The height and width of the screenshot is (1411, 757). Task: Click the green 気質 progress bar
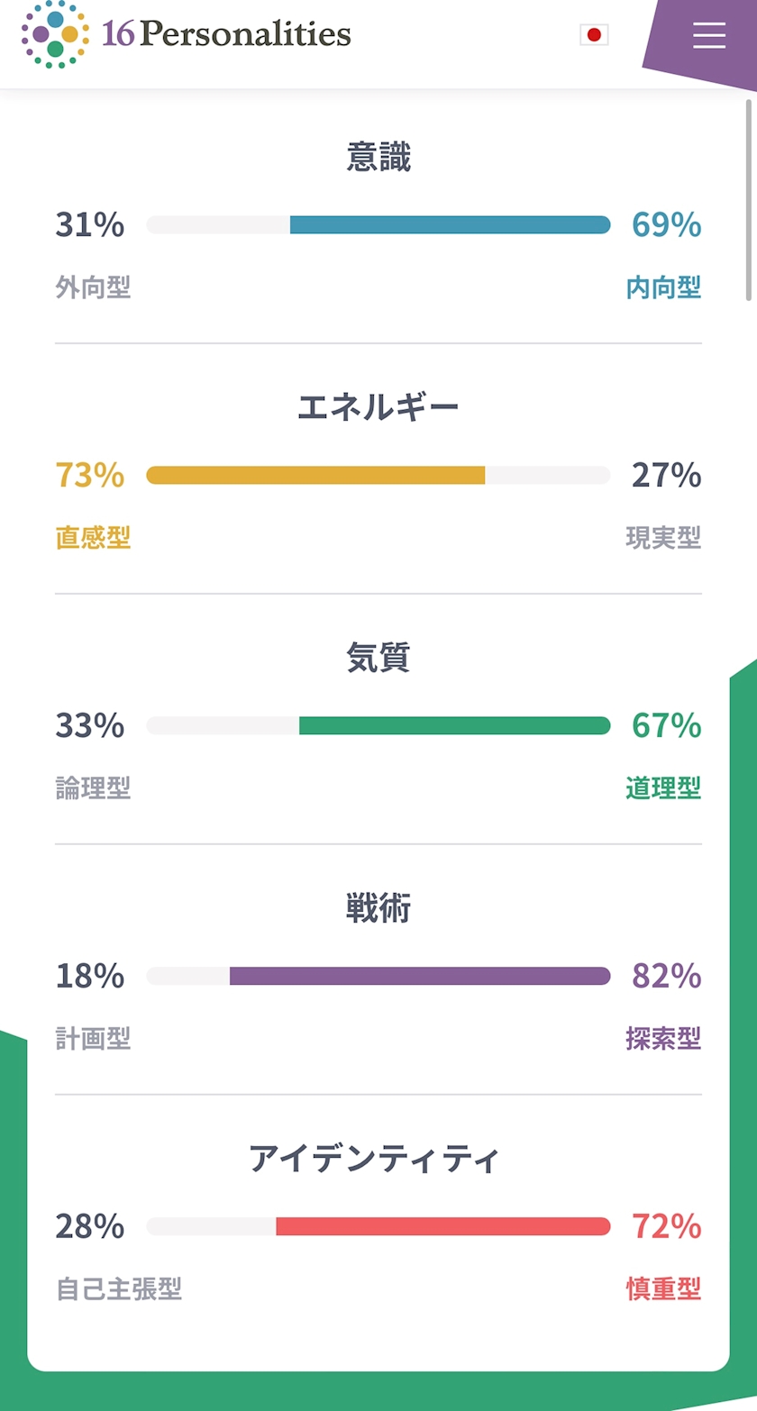(x=454, y=725)
